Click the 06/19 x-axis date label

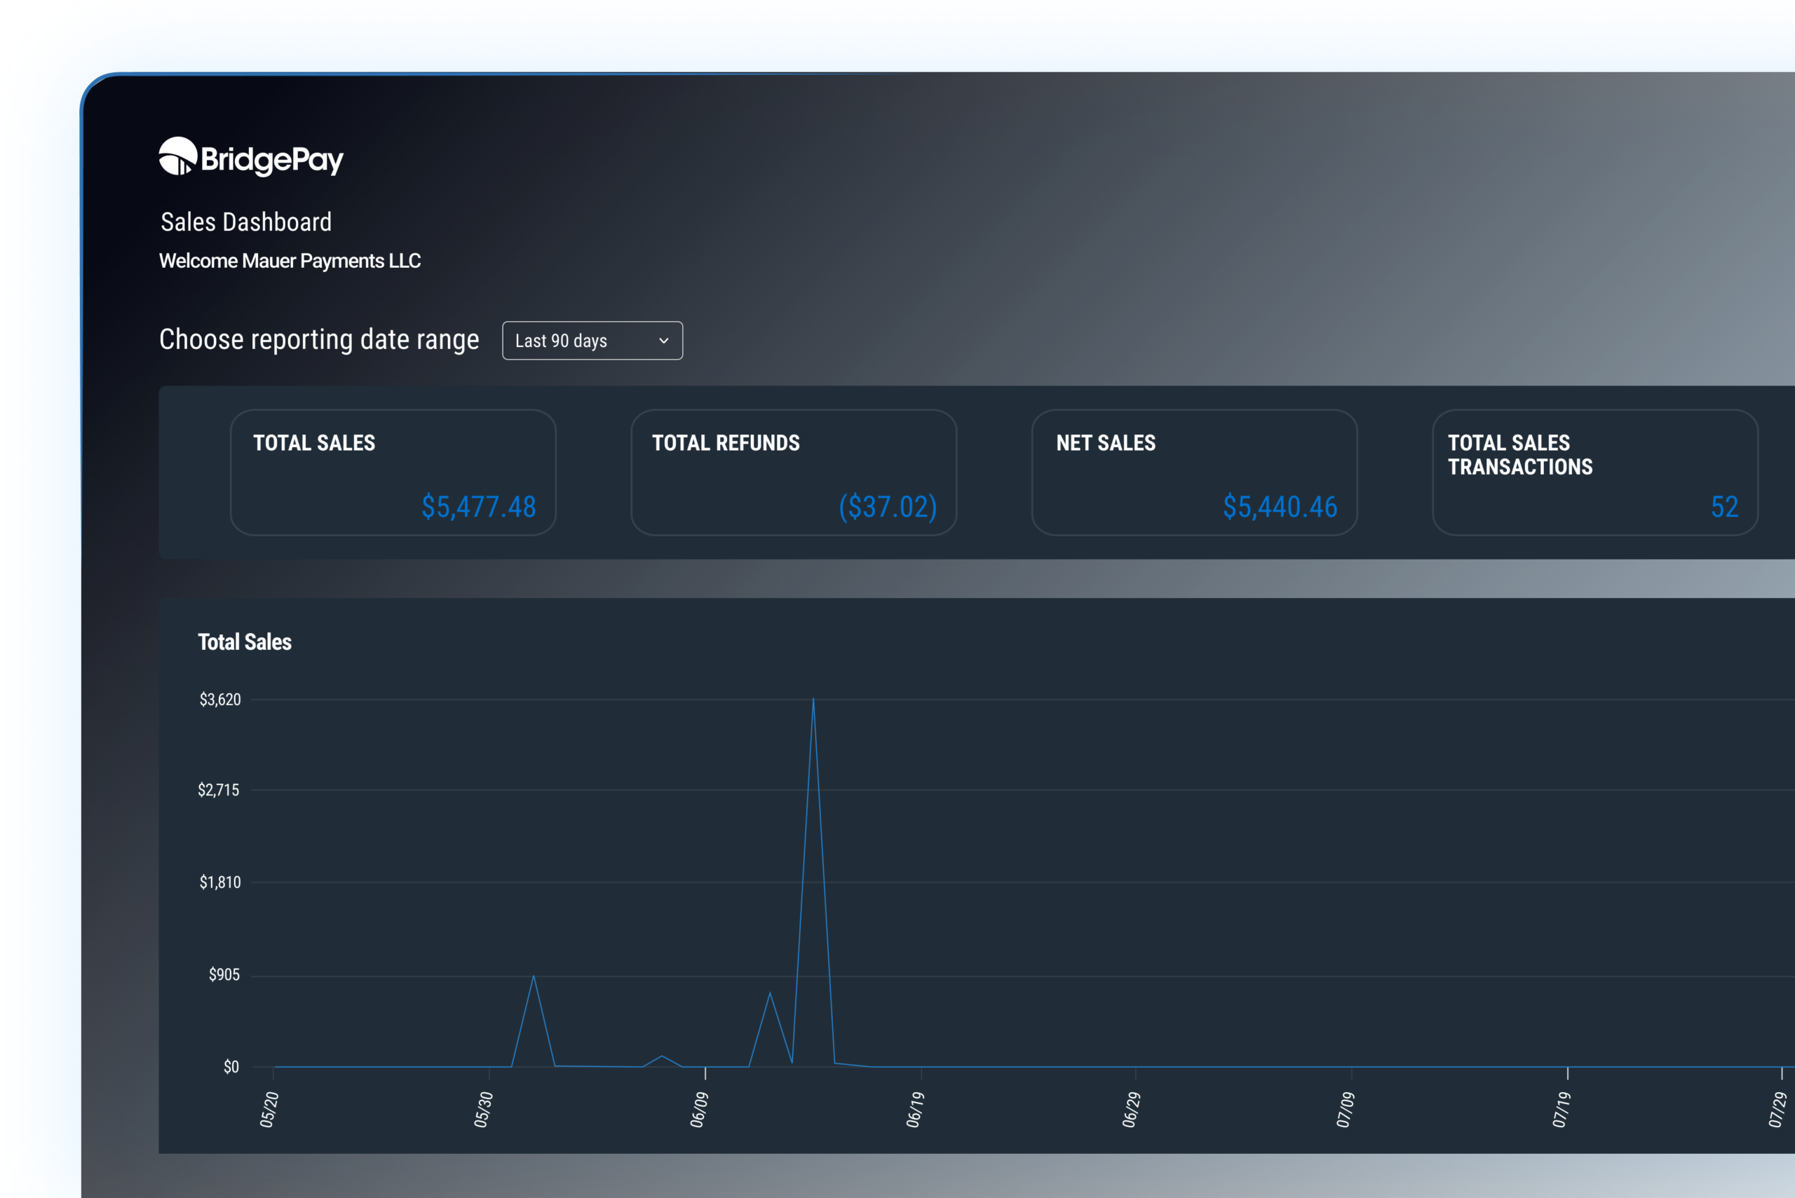click(916, 1110)
